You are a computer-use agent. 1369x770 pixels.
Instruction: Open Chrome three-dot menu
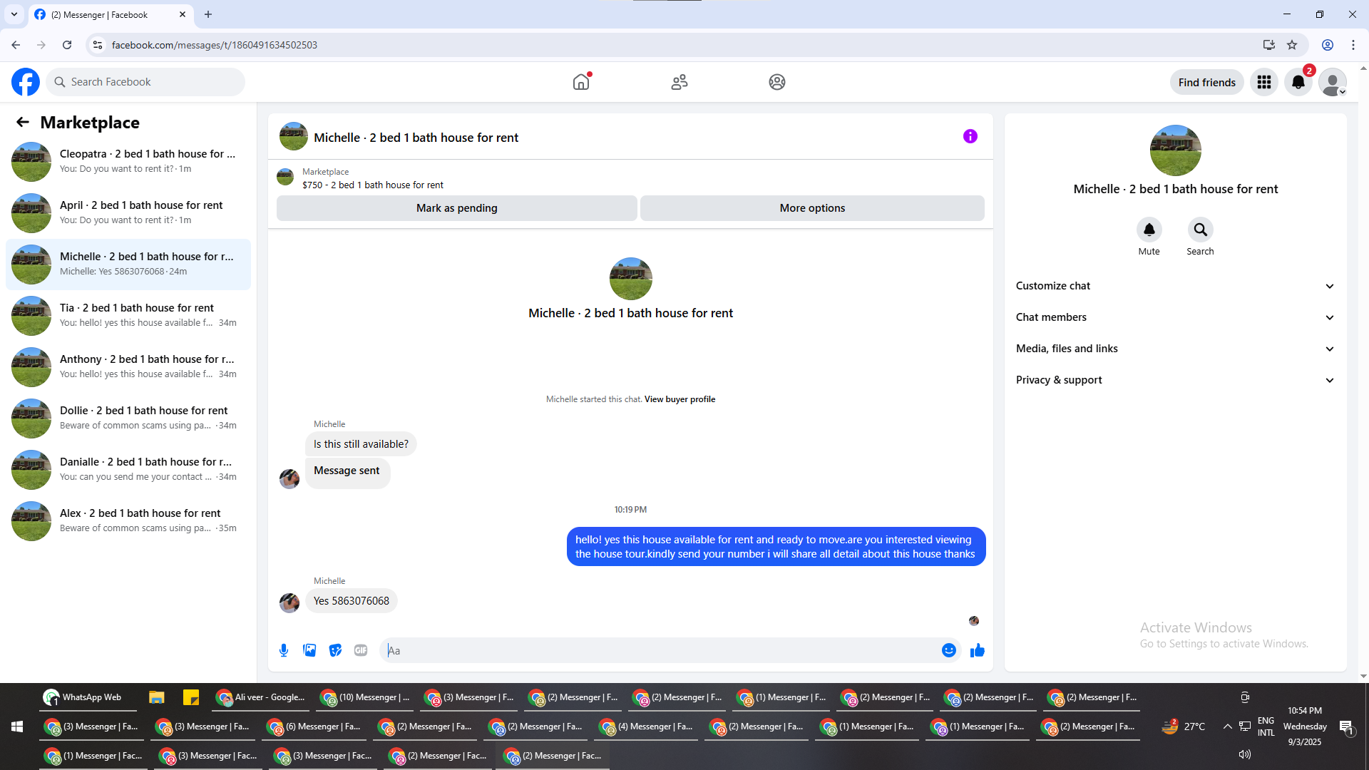click(1353, 45)
